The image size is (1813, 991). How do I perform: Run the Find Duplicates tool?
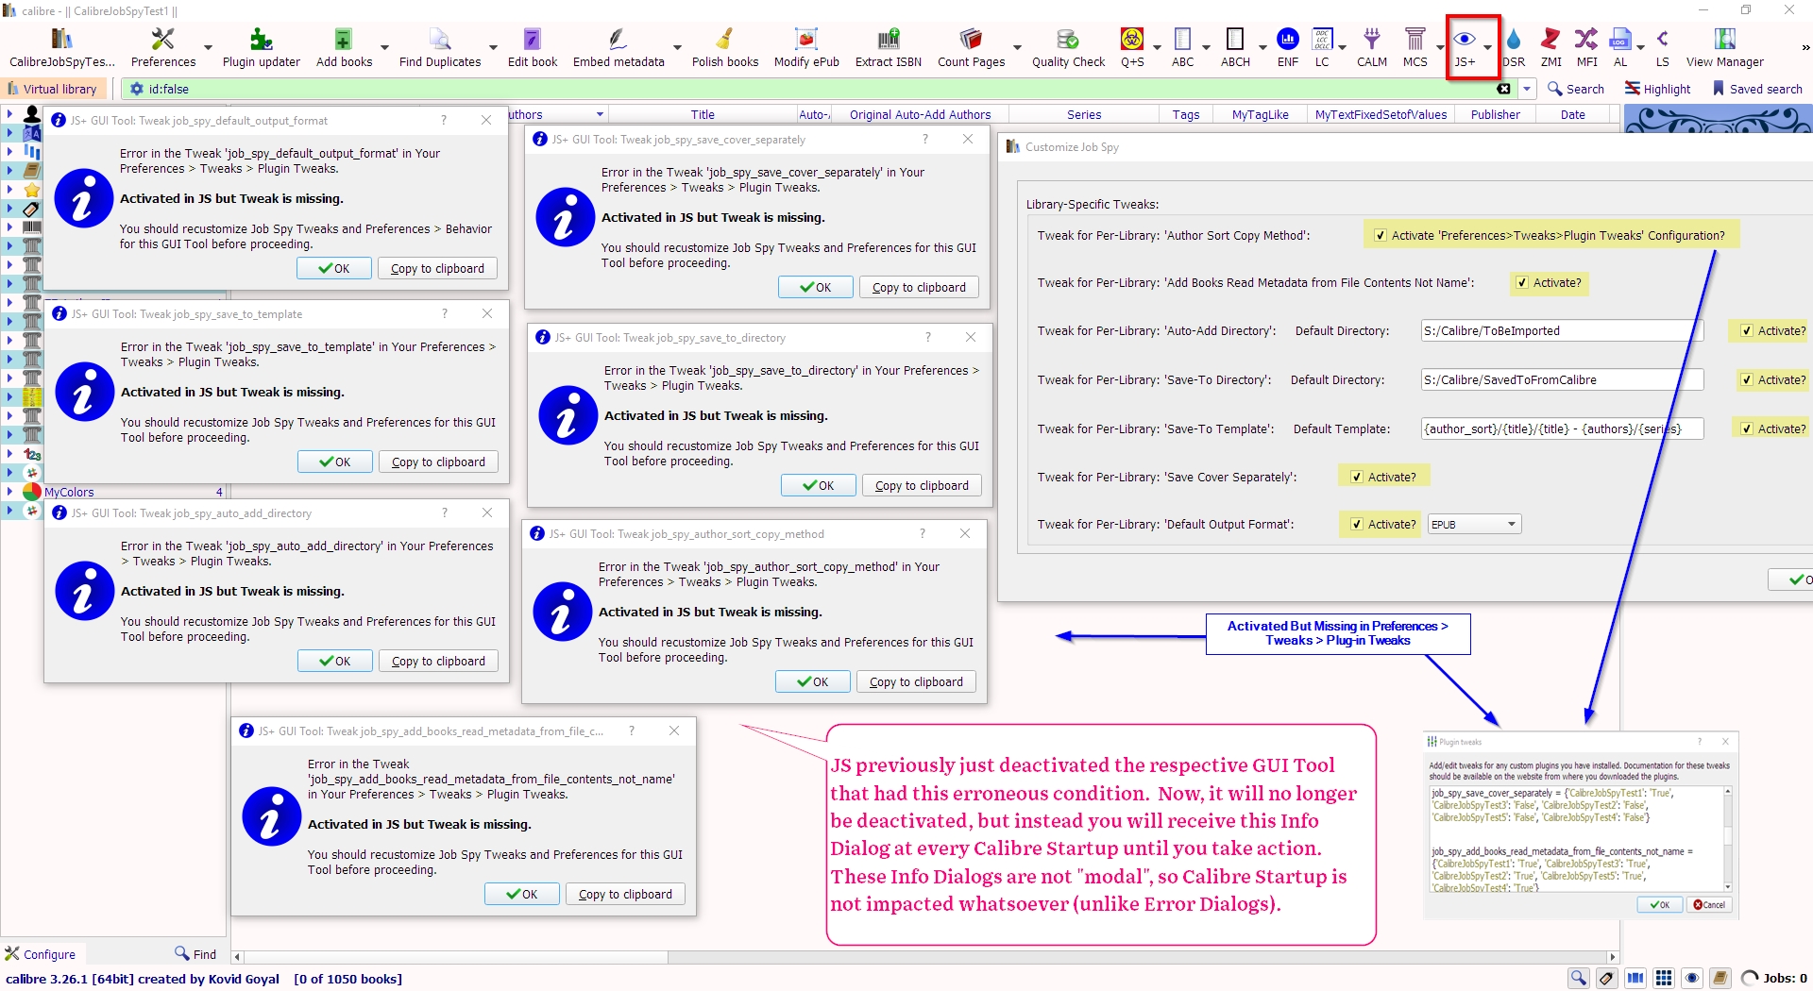(440, 47)
